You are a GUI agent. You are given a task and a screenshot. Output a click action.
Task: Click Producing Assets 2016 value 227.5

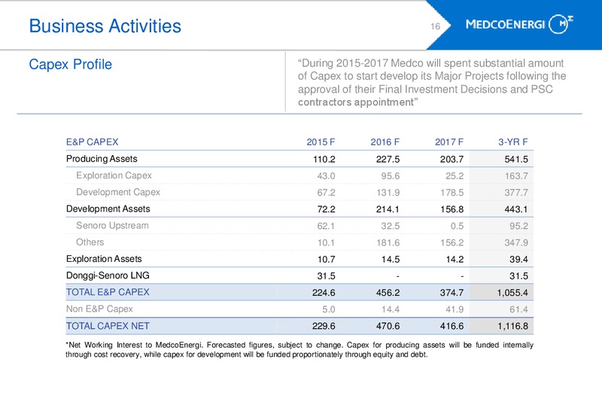tap(388, 159)
